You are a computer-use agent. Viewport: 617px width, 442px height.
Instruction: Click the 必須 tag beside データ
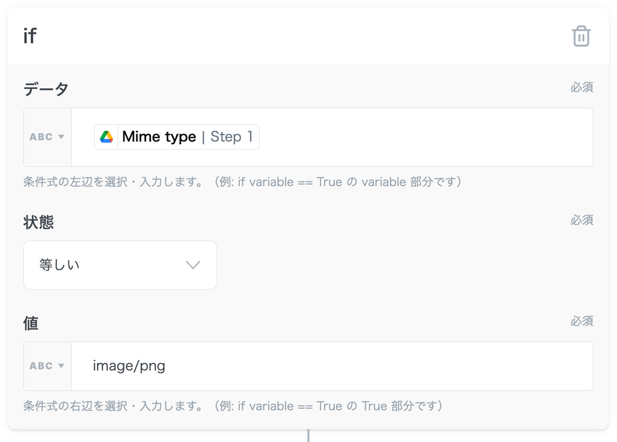582,87
